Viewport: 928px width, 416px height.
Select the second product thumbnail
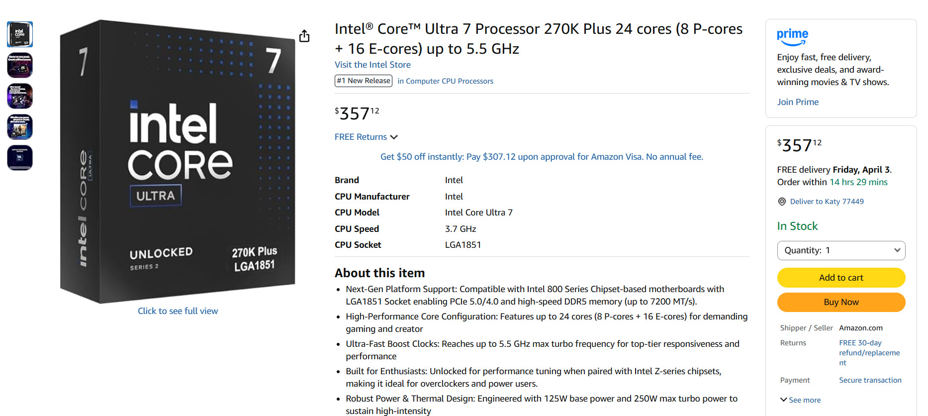coord(19,65)
